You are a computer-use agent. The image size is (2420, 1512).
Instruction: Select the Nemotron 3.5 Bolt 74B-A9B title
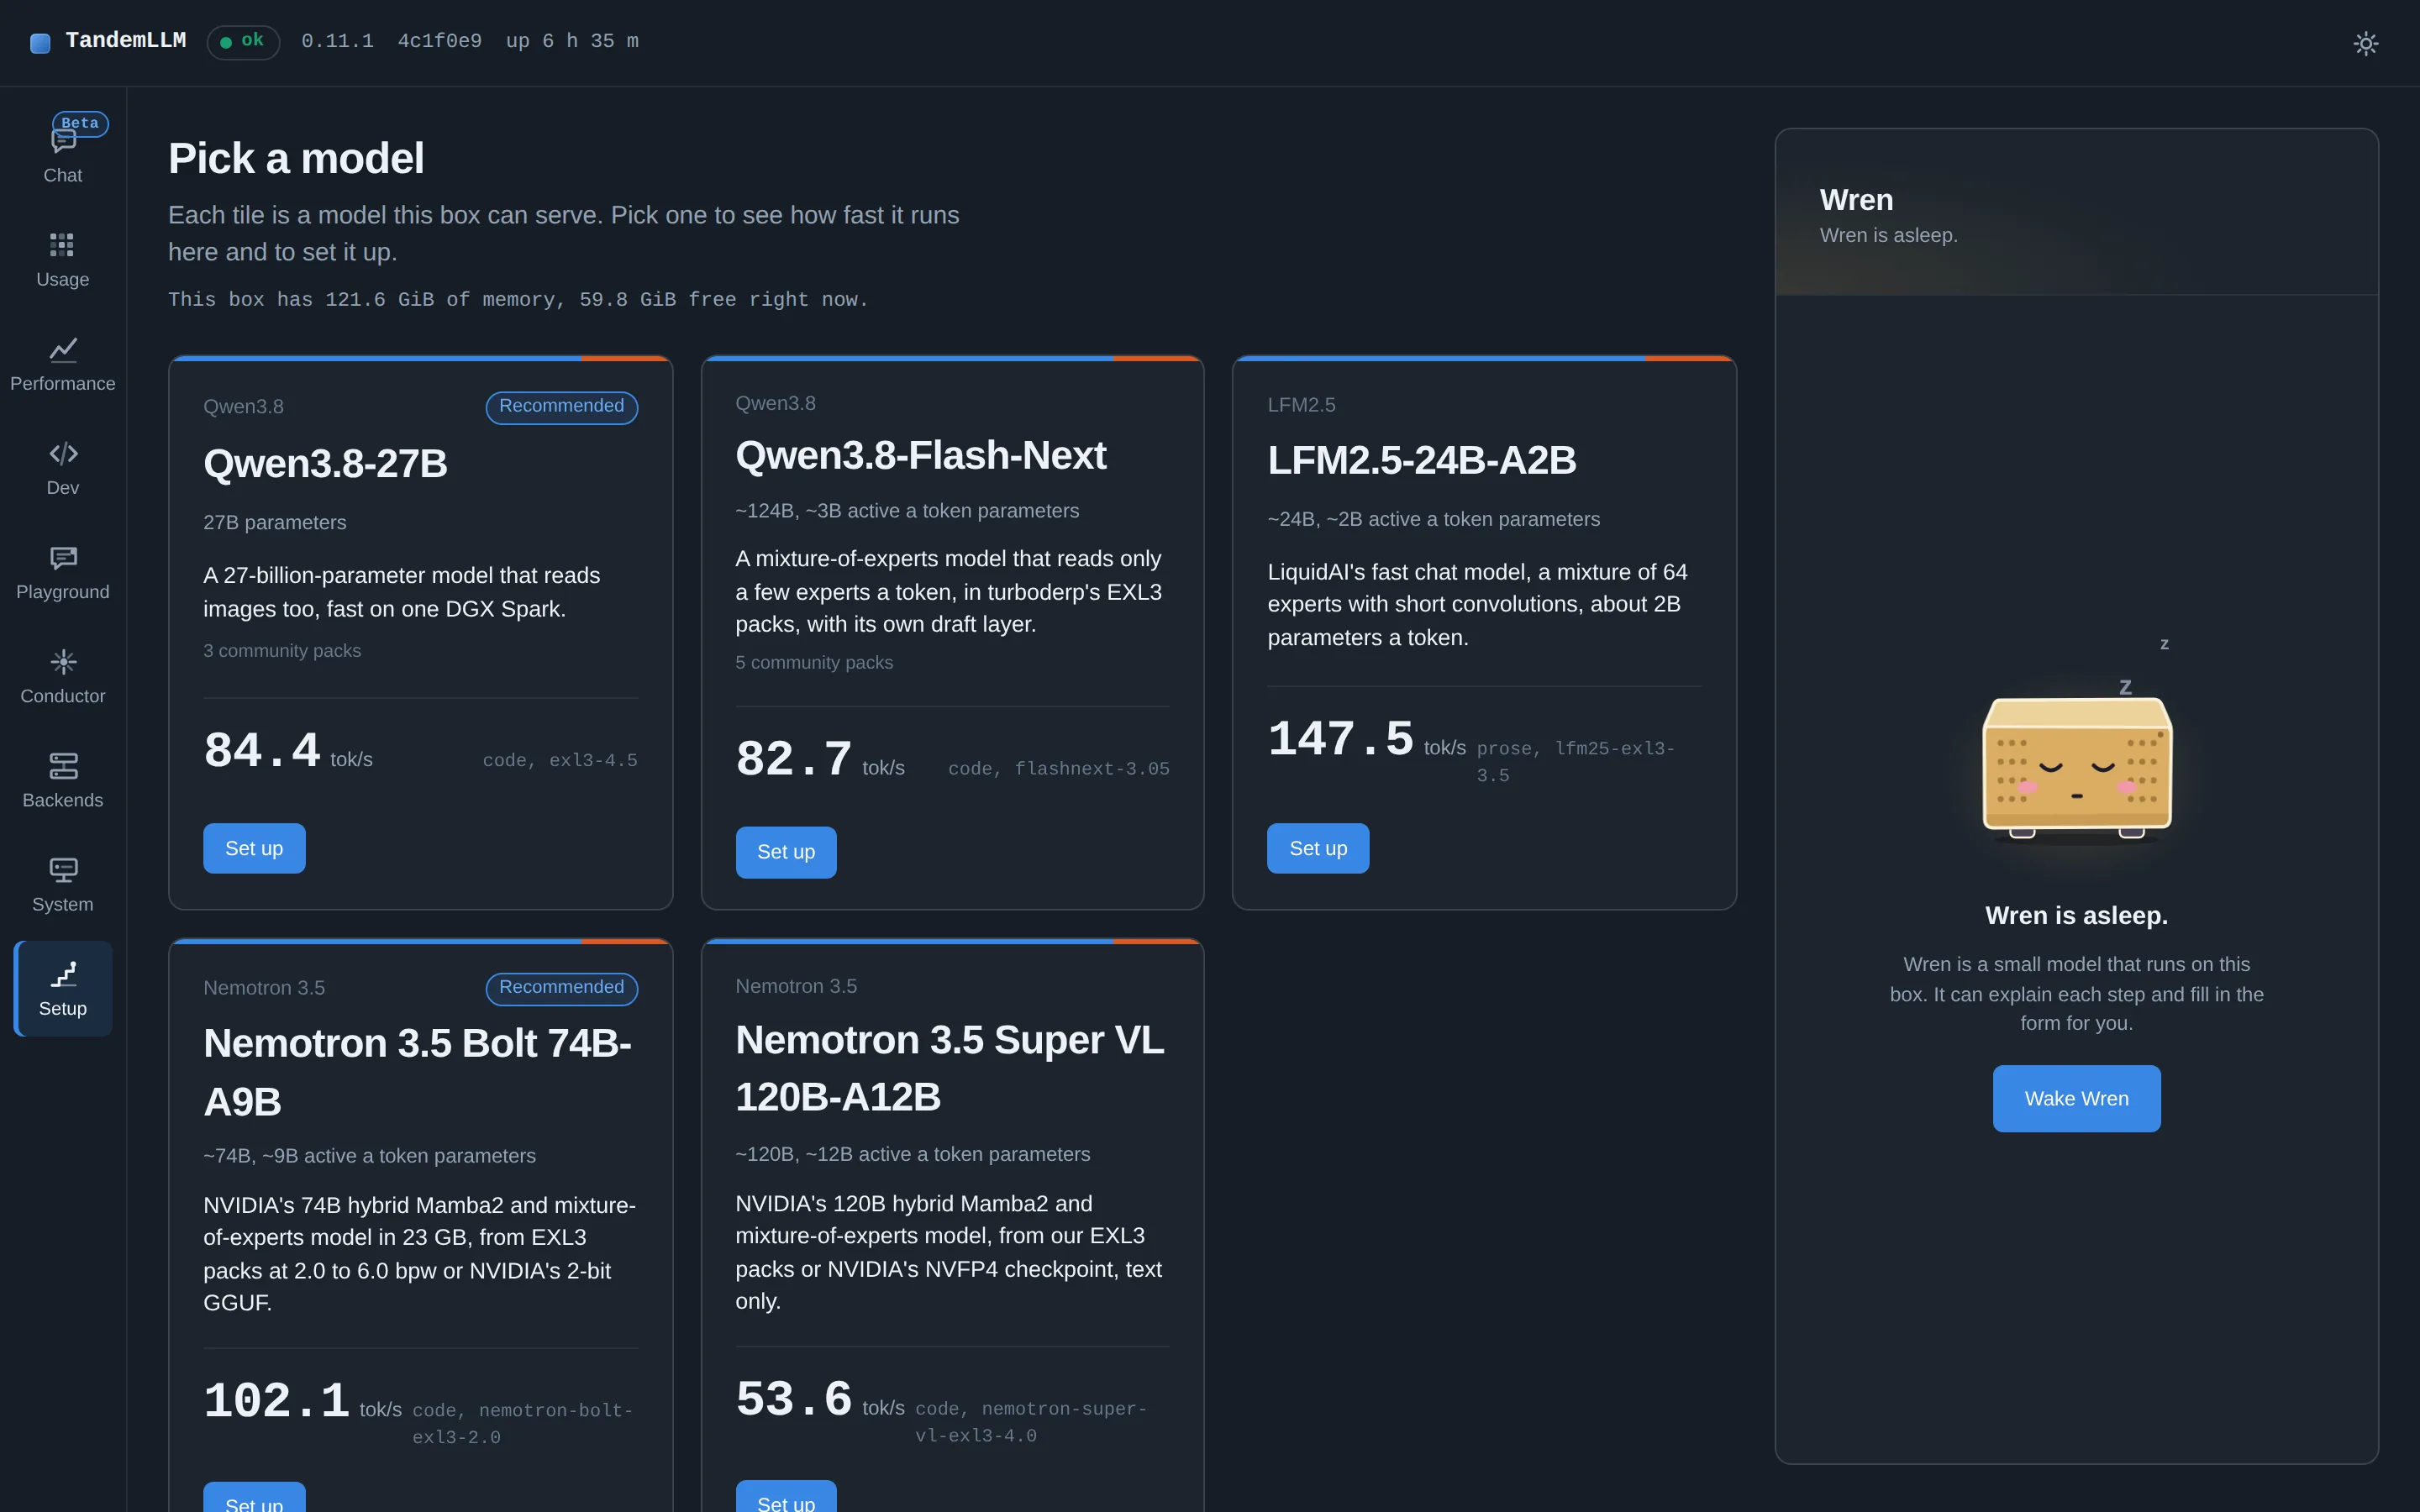coord(417,1072)
